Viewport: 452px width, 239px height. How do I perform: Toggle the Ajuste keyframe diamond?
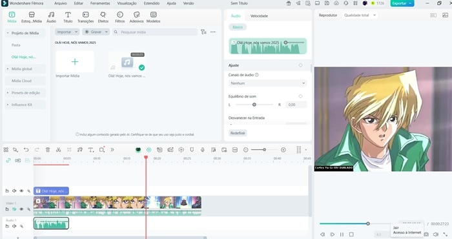coord(300,65)
